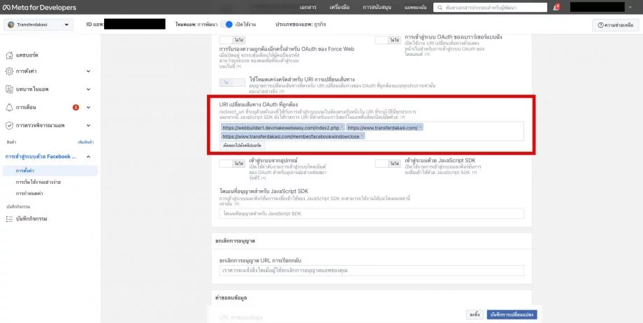Click copy to clipboard button under URIs

tap(243, 145)
